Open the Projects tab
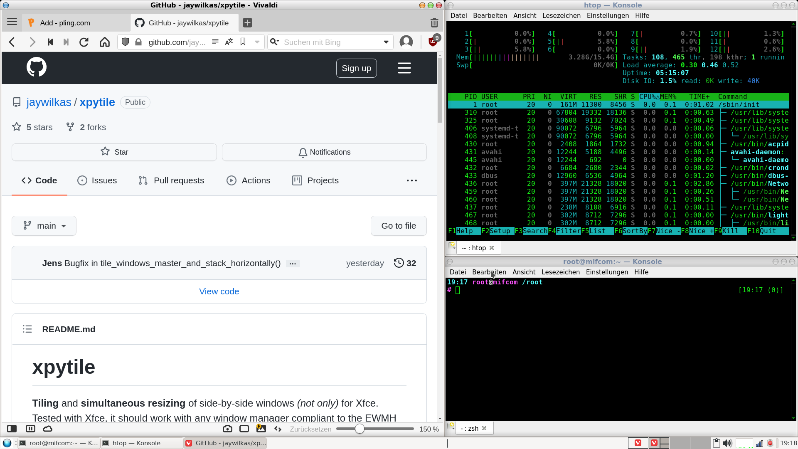The width and height of the screenshot is (798, 449). click(x=315, y=180)
